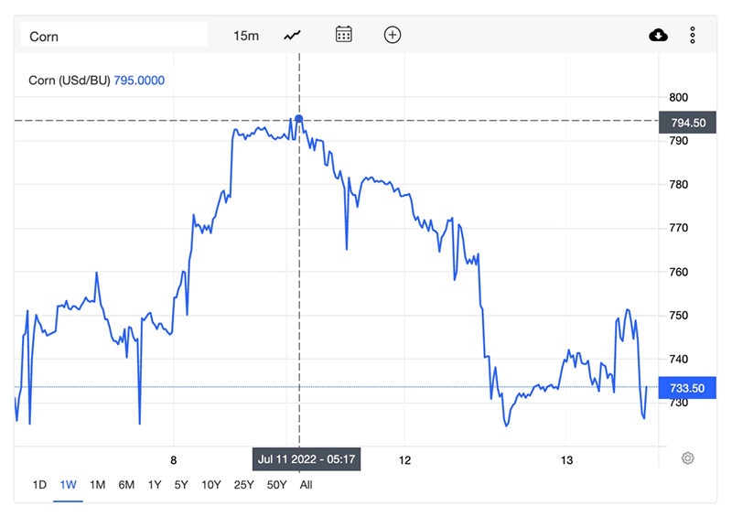Open the 15m interval dropdown
Screen dimensions: 732x517
[246, 36]
